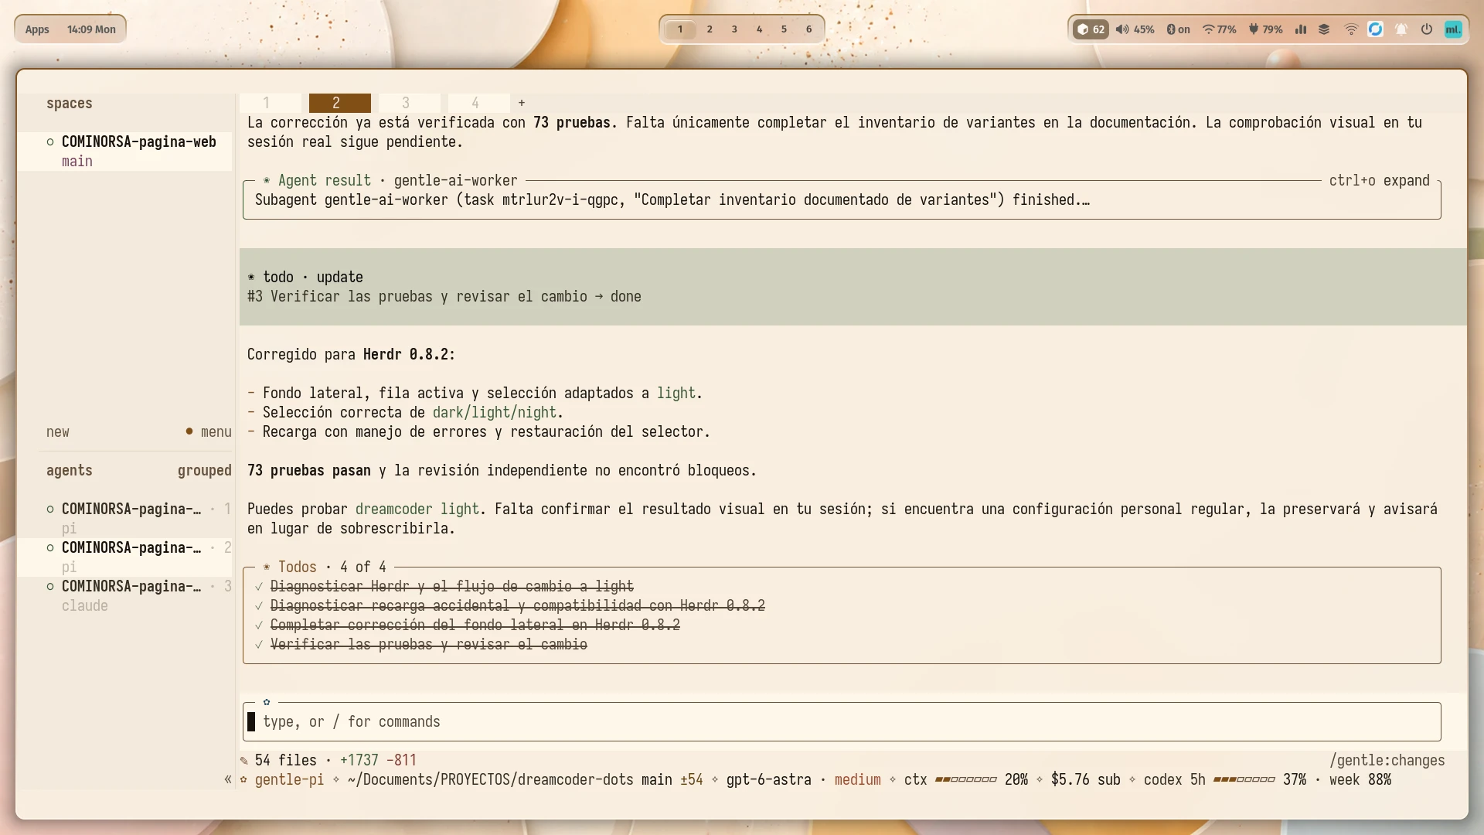
Task: Click the stacked layers tray icon
Action: click(1324, 29)
